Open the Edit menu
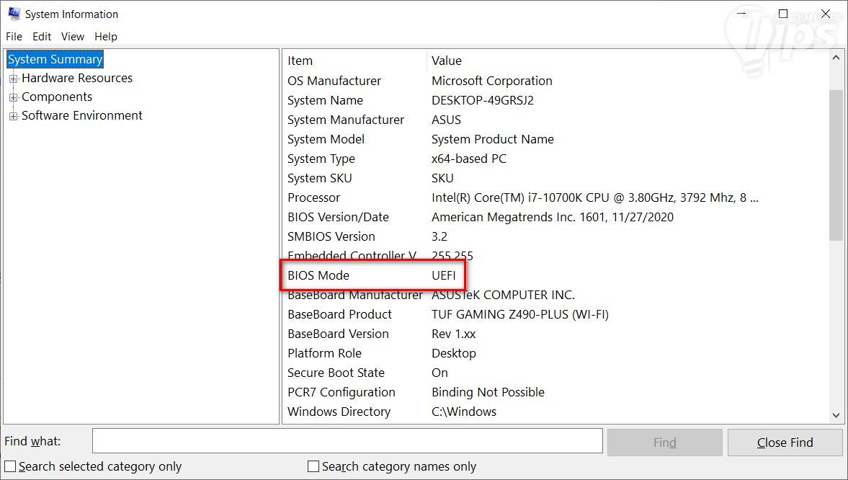 (42, 37)
